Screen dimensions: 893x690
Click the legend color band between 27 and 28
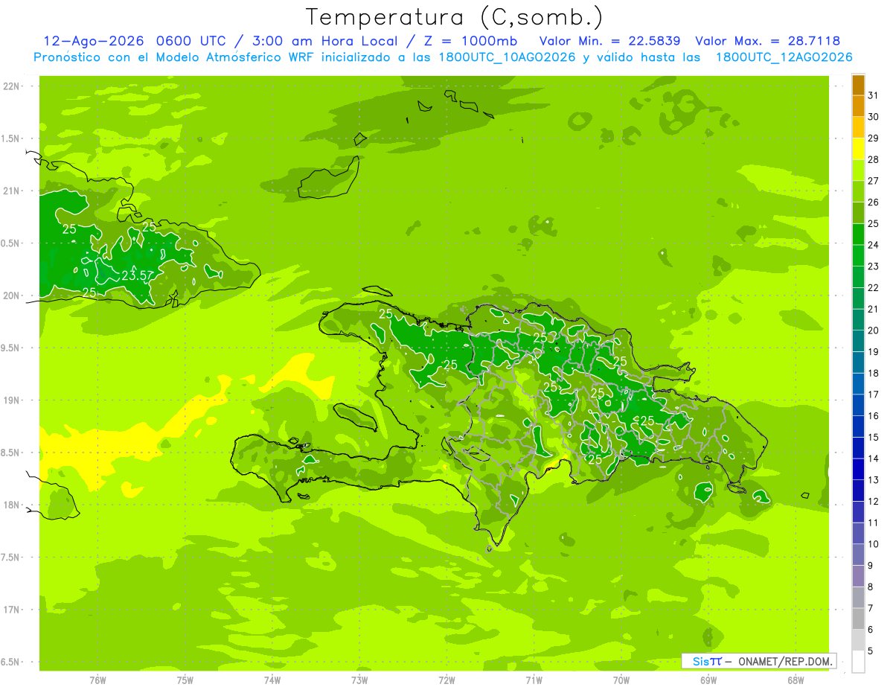point(858,170)
